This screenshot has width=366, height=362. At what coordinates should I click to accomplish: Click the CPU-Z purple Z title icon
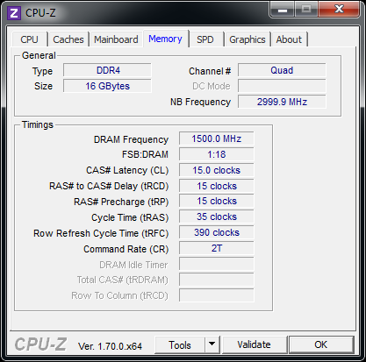[x=14, y=13]
